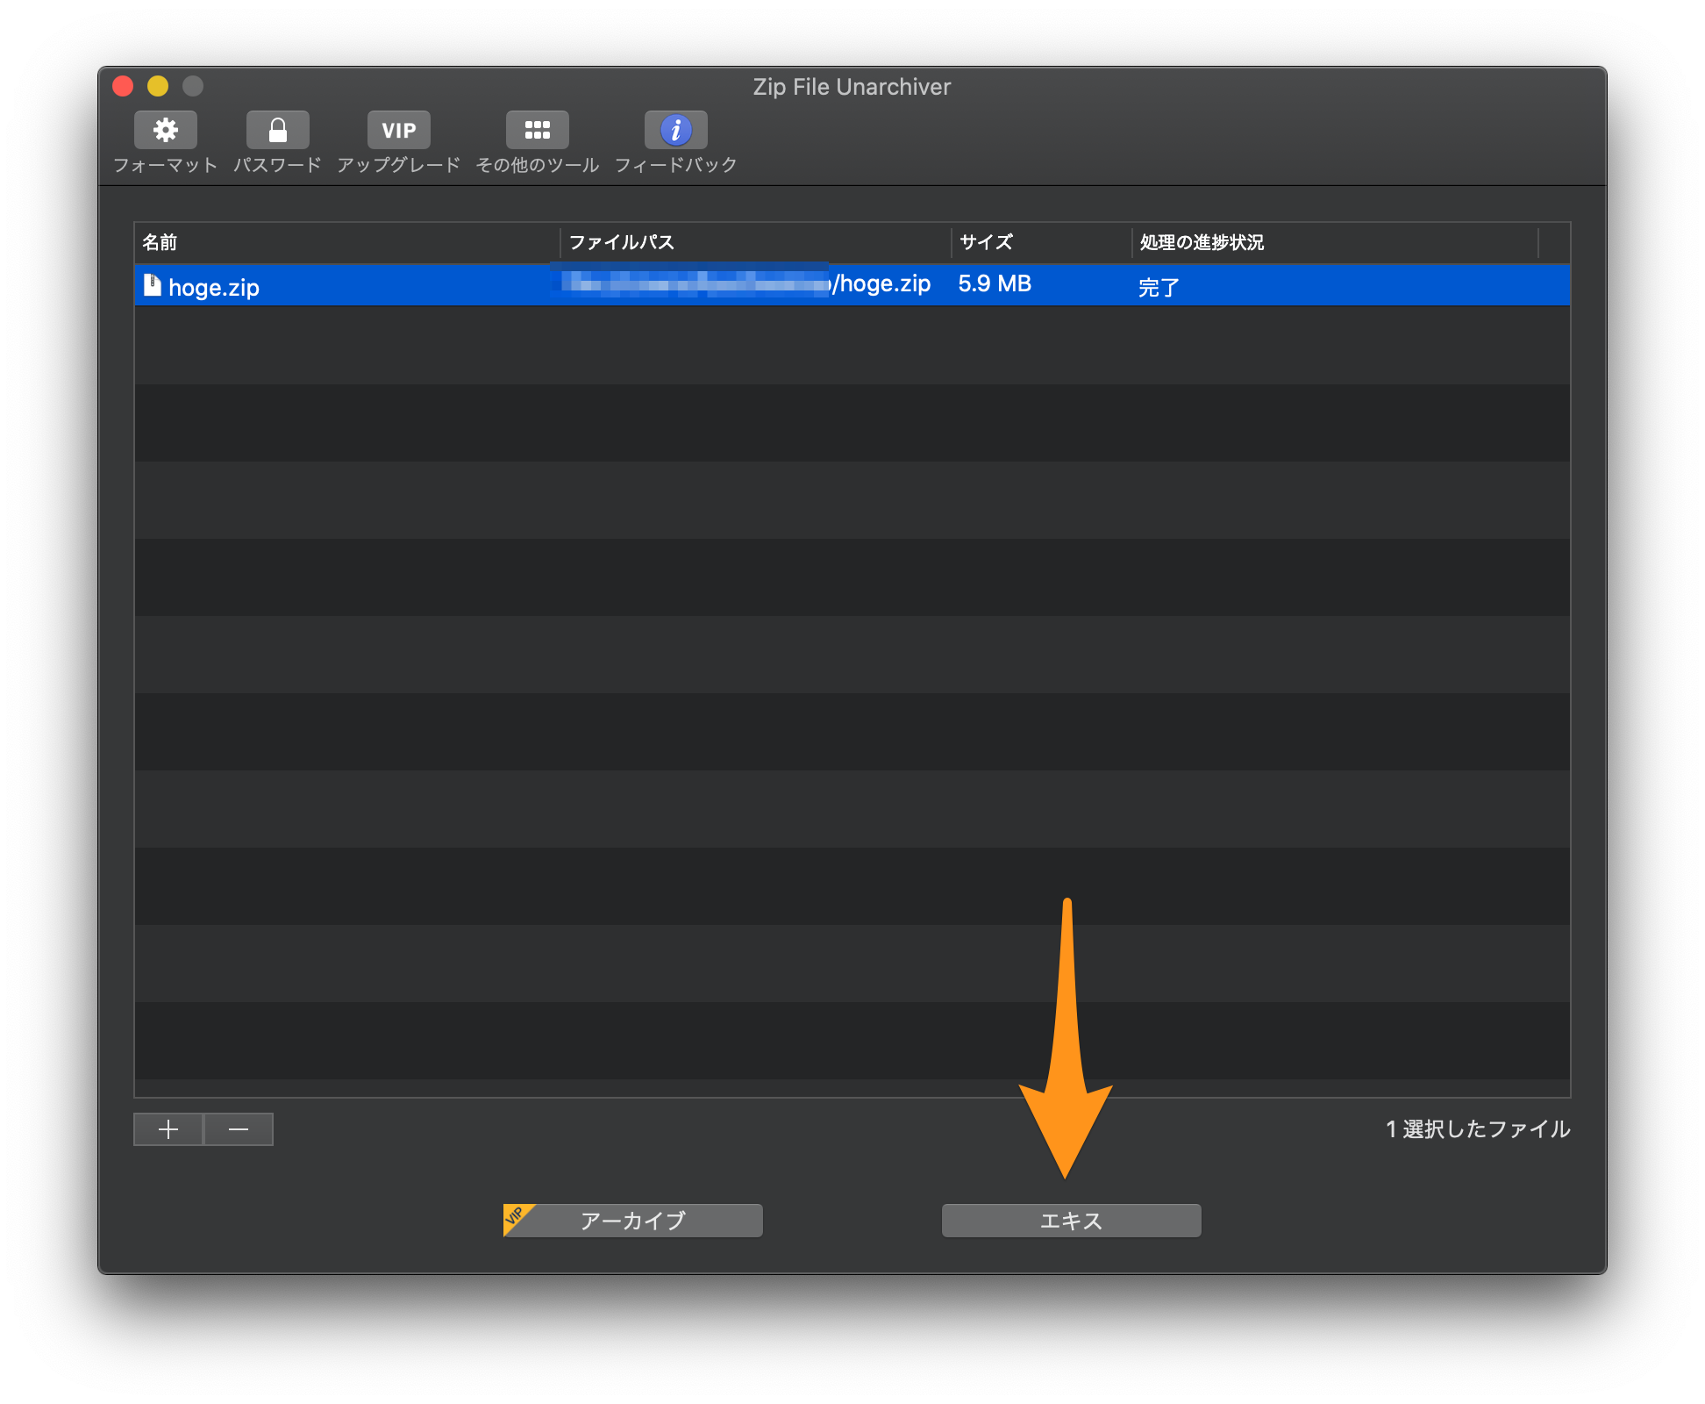Add a file with the plus button
Viewport: 1705px width, 1404px height.
(168, 1129)
